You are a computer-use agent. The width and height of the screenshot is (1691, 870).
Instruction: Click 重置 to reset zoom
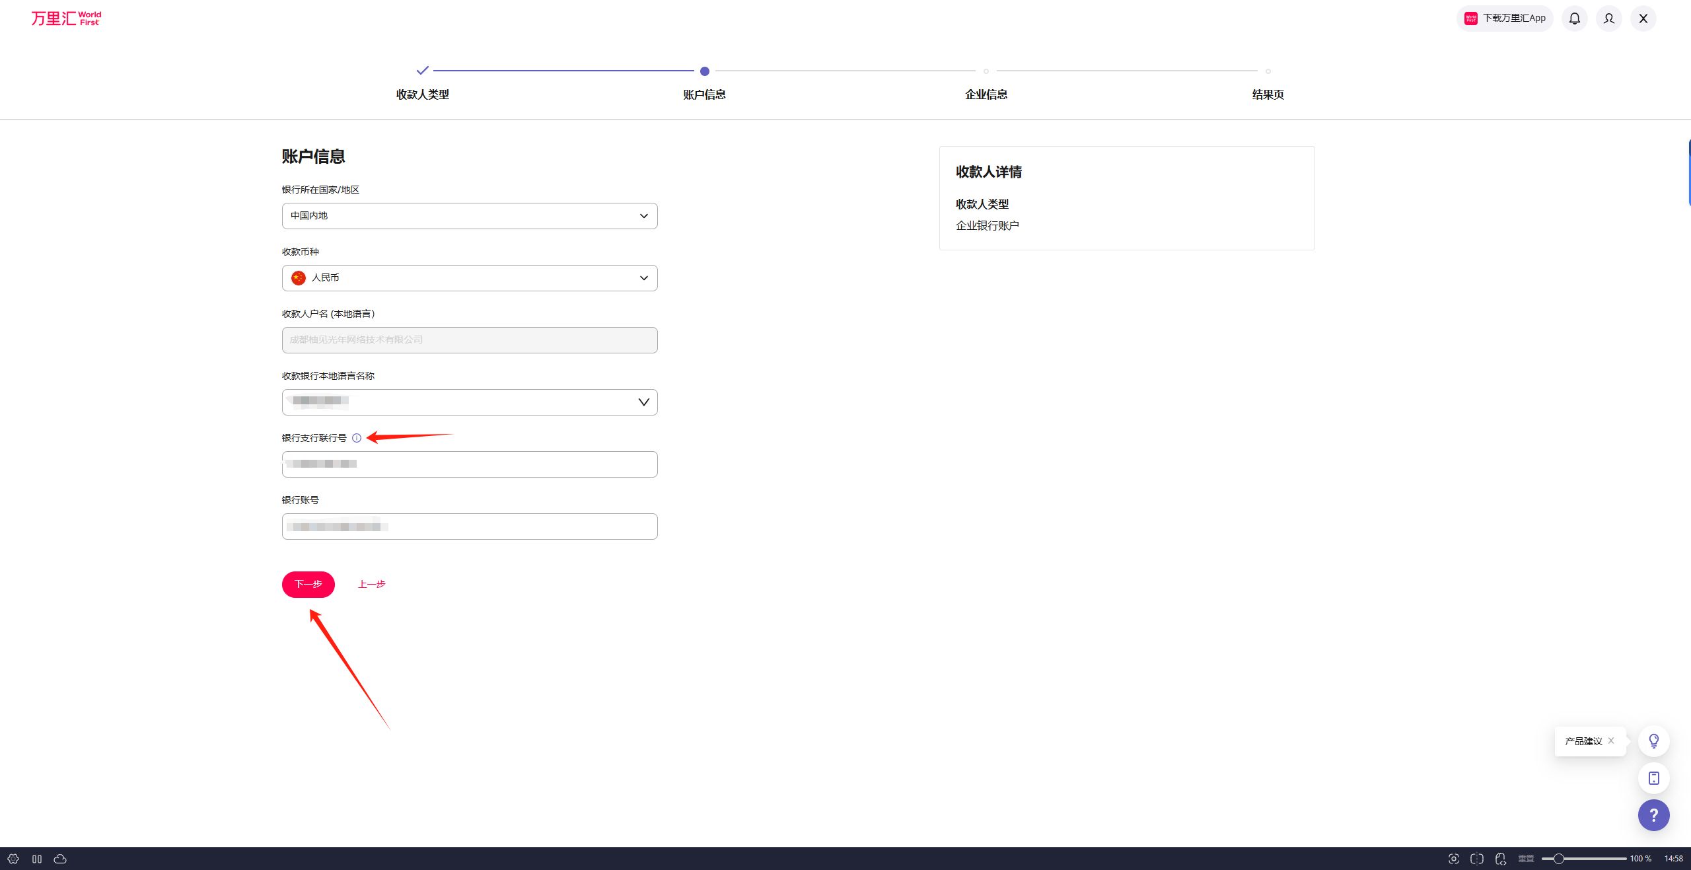pos(1526,859)
